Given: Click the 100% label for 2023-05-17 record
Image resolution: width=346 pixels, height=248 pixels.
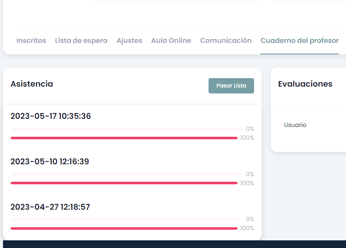Looking at the screenshot, I should pos(247,138).
